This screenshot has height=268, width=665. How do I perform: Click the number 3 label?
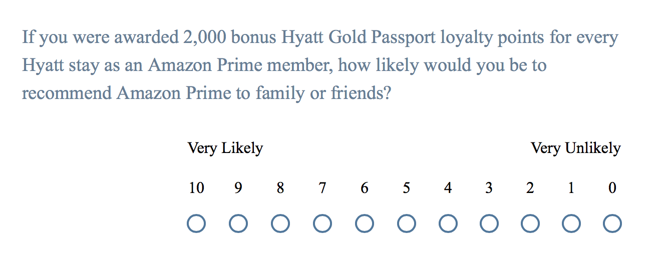[489, 188]
